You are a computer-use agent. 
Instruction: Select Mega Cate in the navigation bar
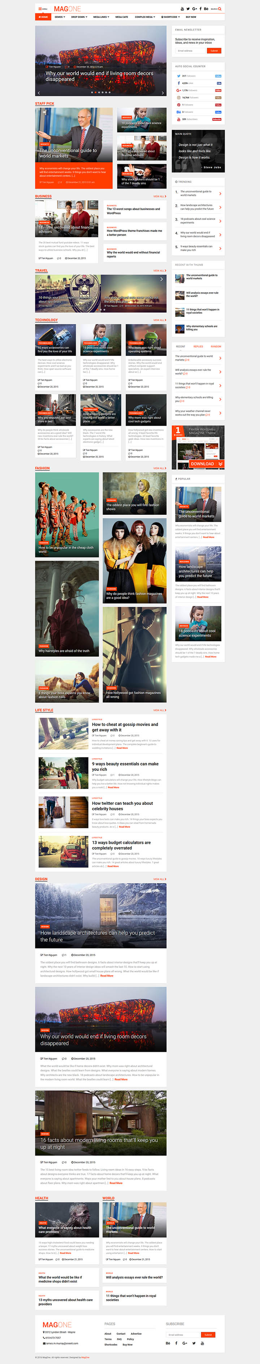point(122,17)
